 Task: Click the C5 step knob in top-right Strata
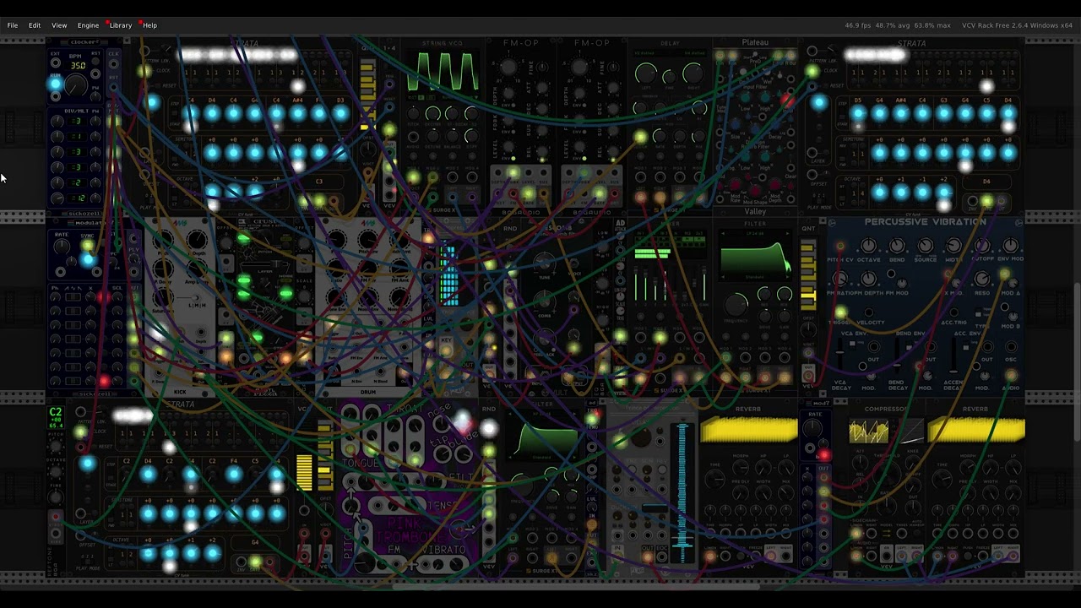pyautogui.click(x=986, y=113)
